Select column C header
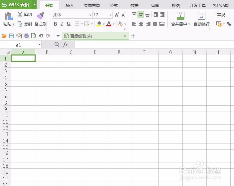This screenshot has height=186, width=234. [71, 52]
